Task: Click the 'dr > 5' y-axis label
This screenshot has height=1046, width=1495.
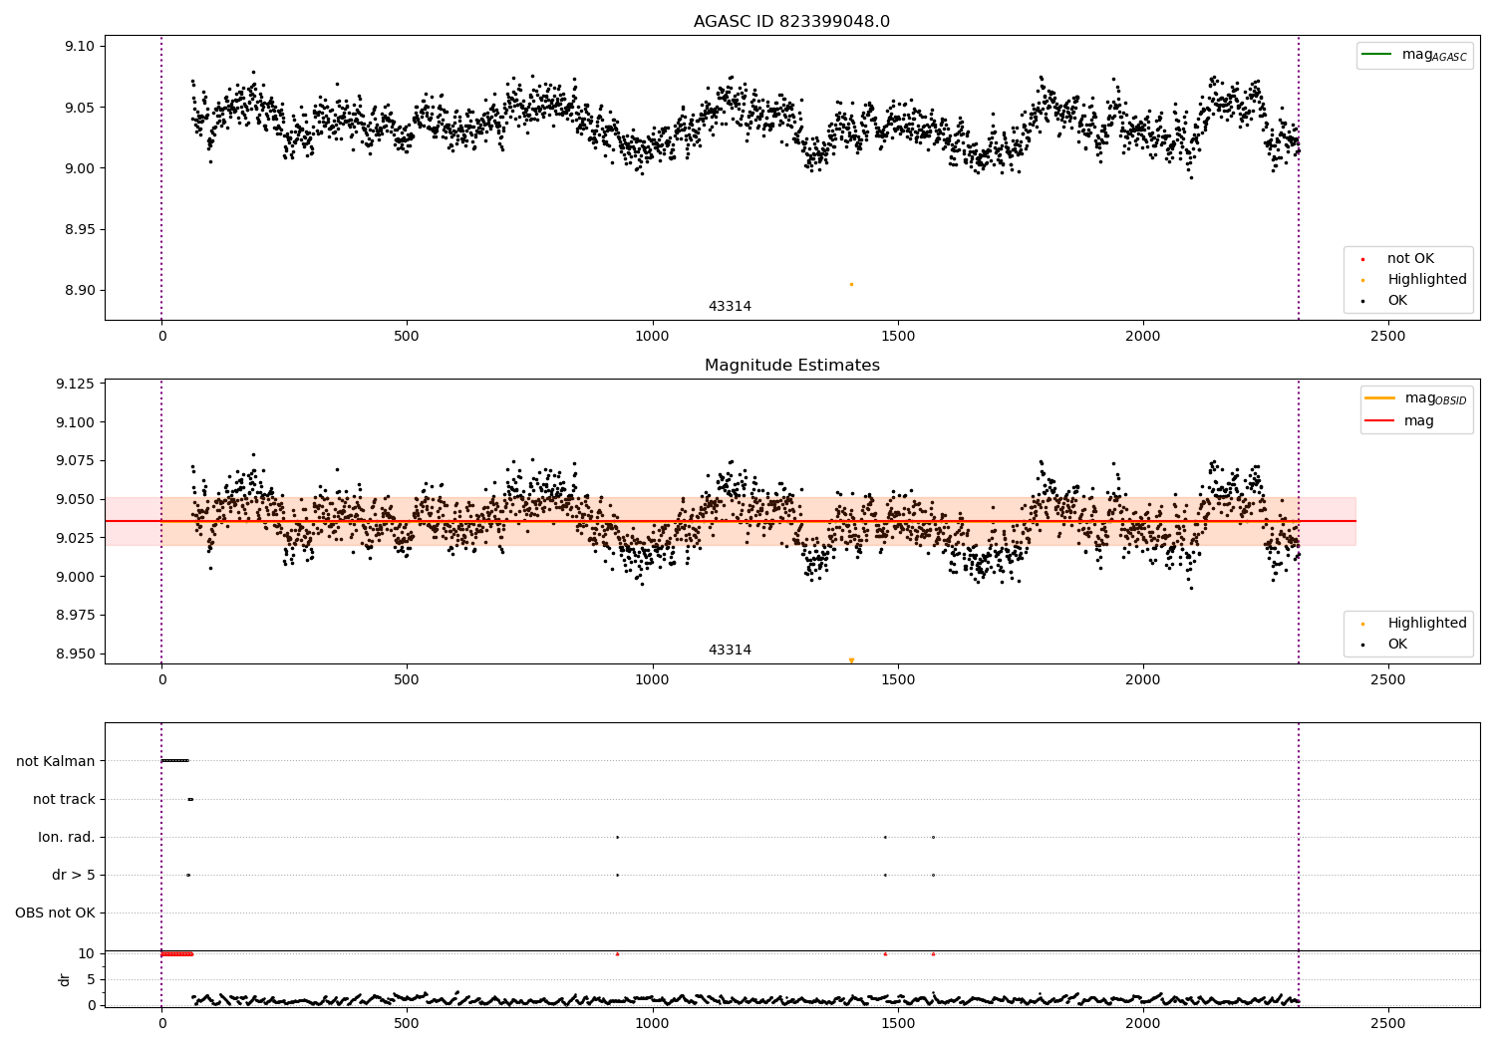Action: pos(74,876)
